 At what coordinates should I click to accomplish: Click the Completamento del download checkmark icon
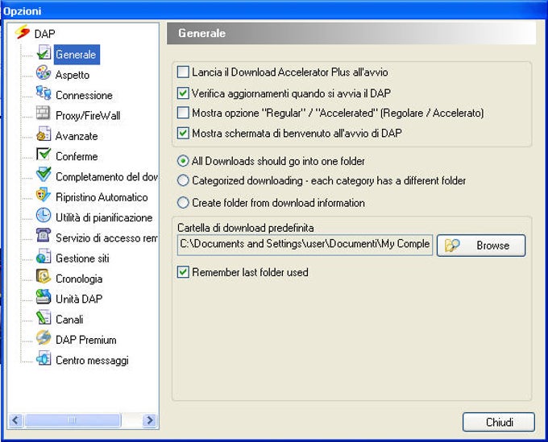coord(44,175)
